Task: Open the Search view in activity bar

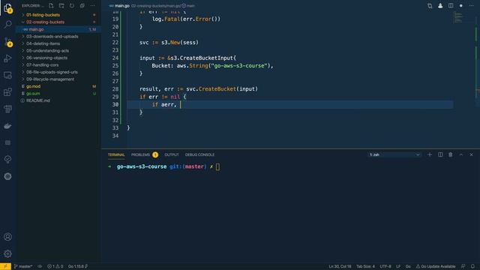Action: [7, 24]
